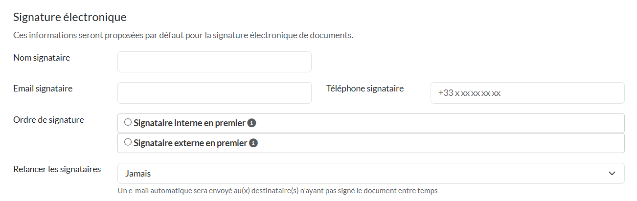Screen dimensions: 637x201
Task: Click the info icon beside Signataire externe
Action: coord(253,143)
